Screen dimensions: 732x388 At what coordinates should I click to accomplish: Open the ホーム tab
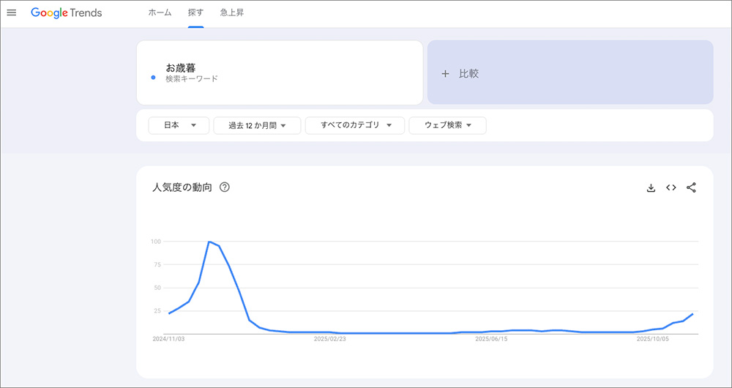click(160, 13)
